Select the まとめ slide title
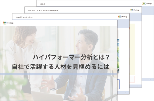The height and width of the screenshot is (101, 154). point(43,4)
